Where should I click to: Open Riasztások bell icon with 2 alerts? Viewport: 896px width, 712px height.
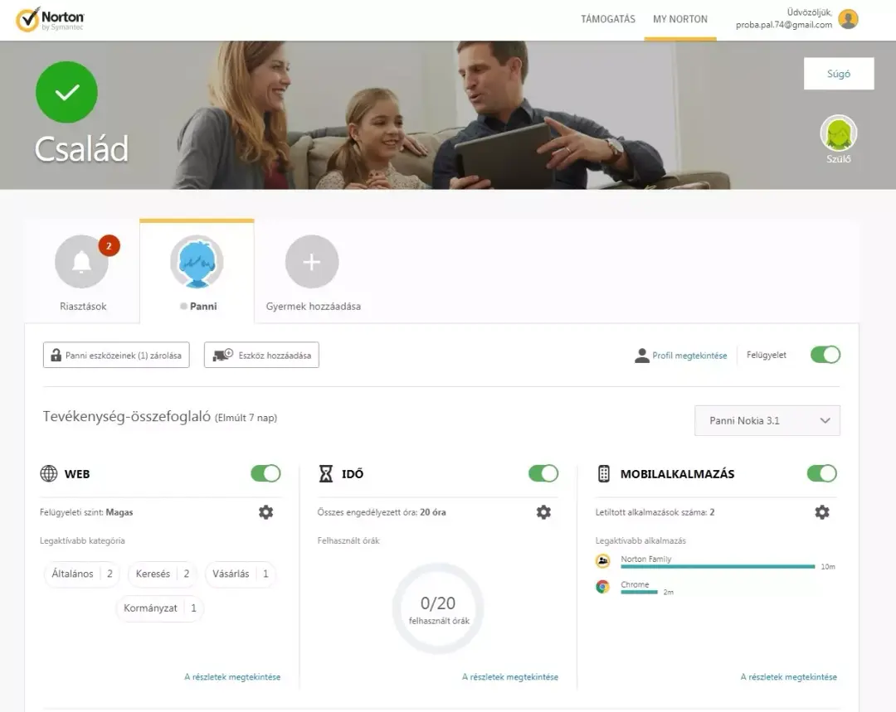[81, 261]
